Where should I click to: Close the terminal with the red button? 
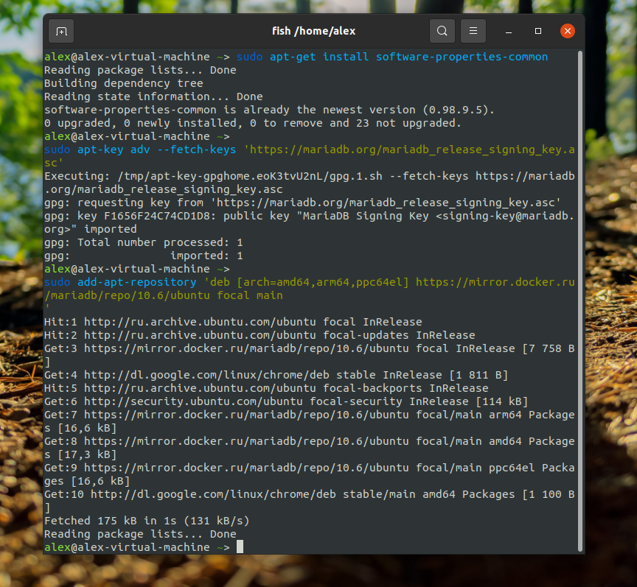click(567, 31)
